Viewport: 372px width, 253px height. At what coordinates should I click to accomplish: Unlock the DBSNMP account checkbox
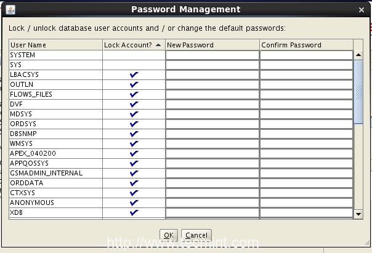point(134,134)
